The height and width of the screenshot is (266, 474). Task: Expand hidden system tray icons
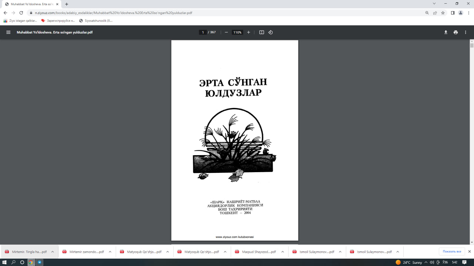click(425, 262)
